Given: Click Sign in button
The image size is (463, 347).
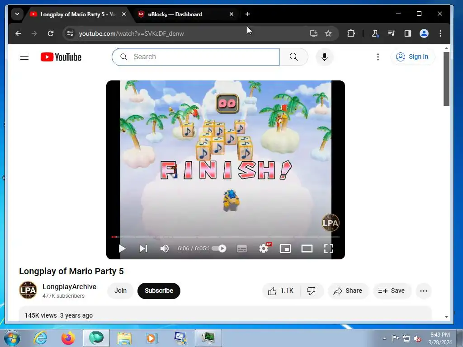Looking at the screenshot, I should (413, 56).
